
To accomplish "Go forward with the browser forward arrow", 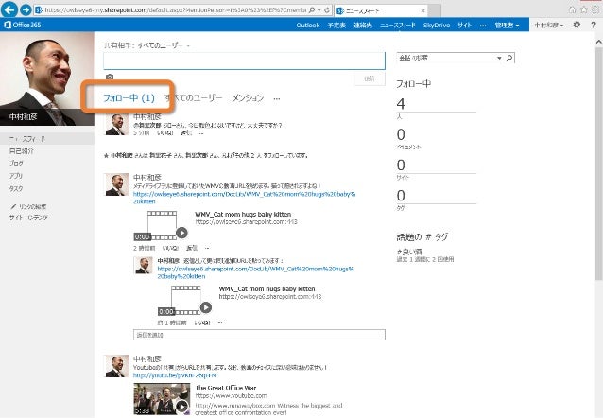I will pyautogui.click(x=26, y=9).
